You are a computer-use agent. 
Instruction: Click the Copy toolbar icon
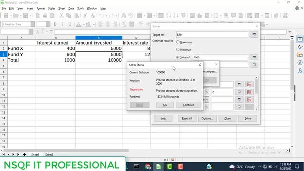[69, 16]
